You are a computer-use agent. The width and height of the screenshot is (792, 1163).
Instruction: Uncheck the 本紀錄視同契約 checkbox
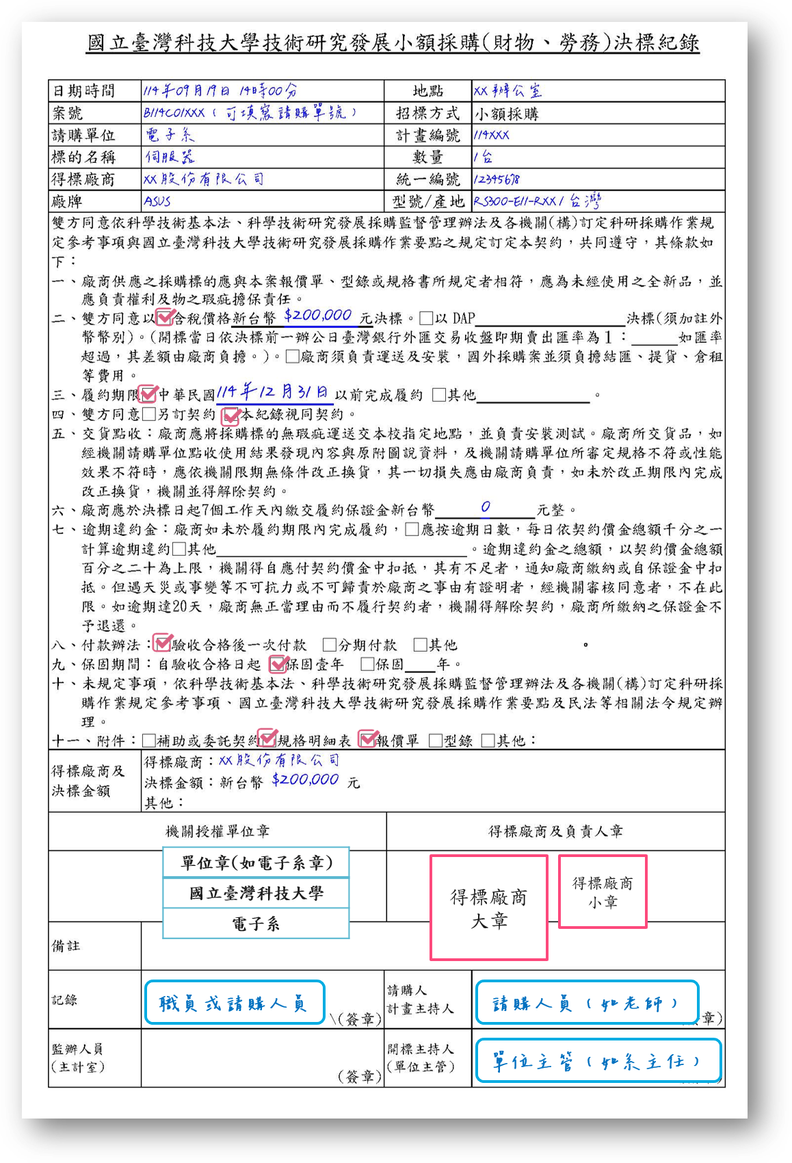click(x=231, y=415)
